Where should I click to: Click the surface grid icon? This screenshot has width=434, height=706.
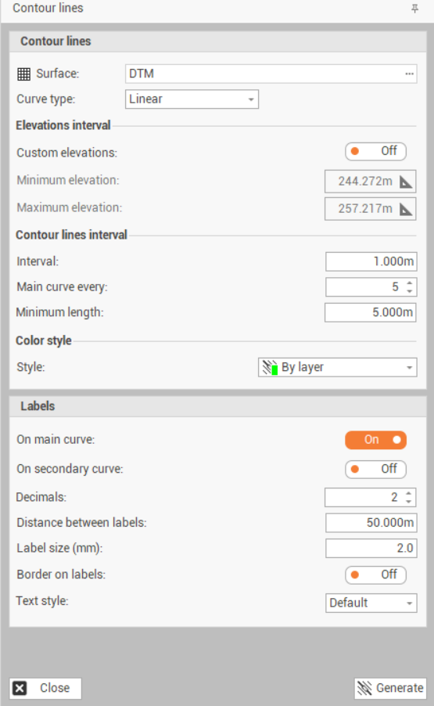point(23,74)
